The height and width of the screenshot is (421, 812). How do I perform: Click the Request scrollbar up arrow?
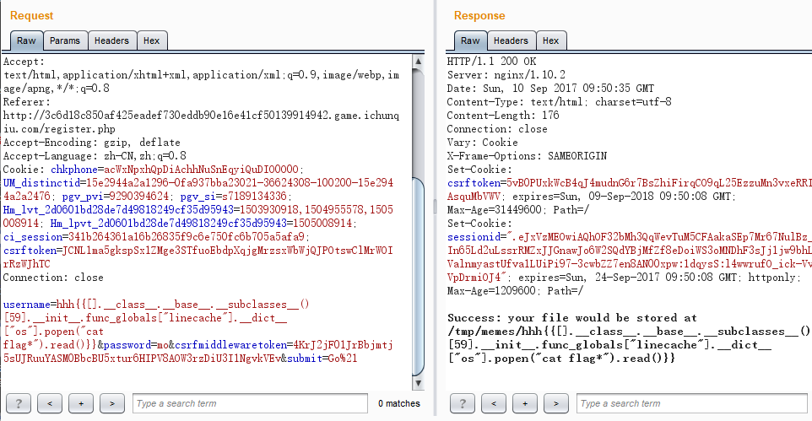[419, 61]
